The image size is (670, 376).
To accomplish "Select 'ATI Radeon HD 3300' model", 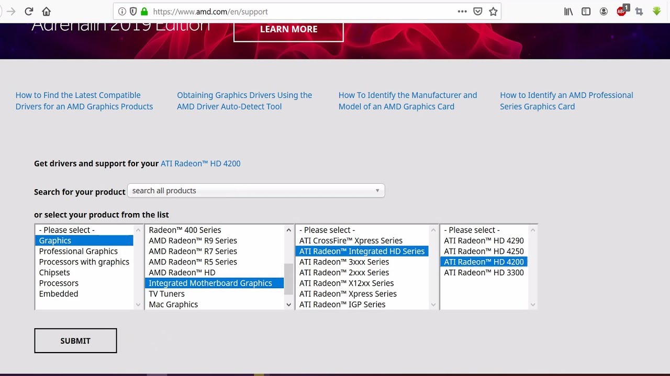I will click(x=484, y=273).
